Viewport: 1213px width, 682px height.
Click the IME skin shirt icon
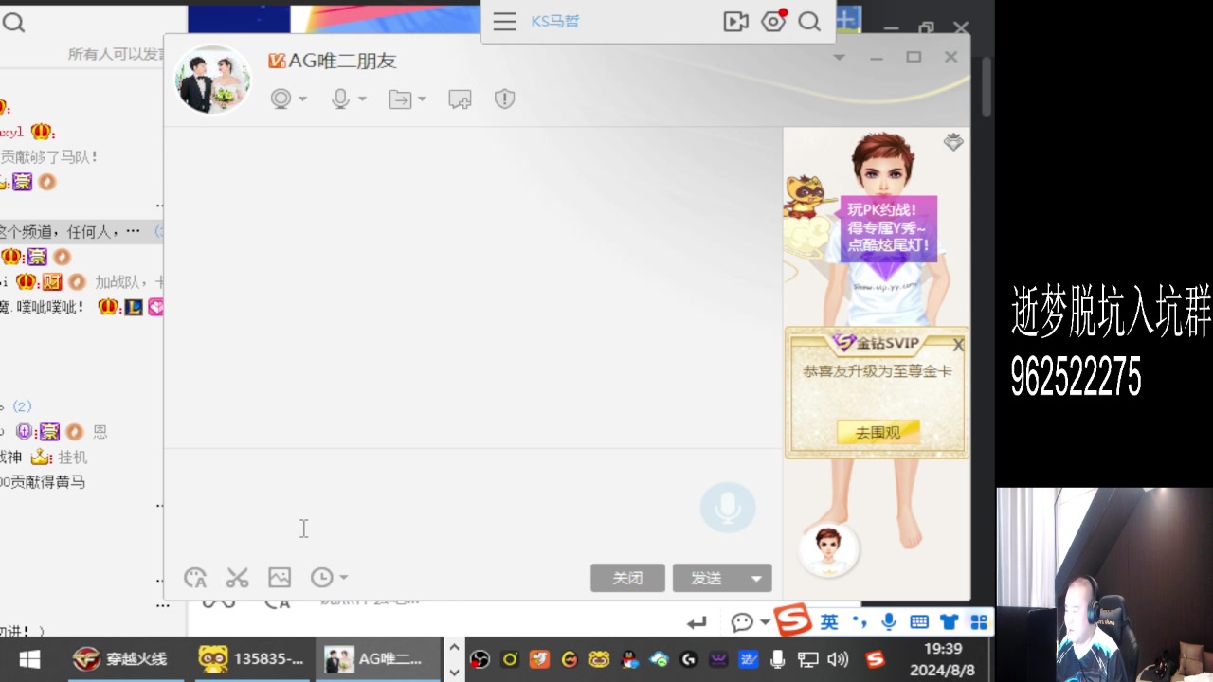click(950, 621)
